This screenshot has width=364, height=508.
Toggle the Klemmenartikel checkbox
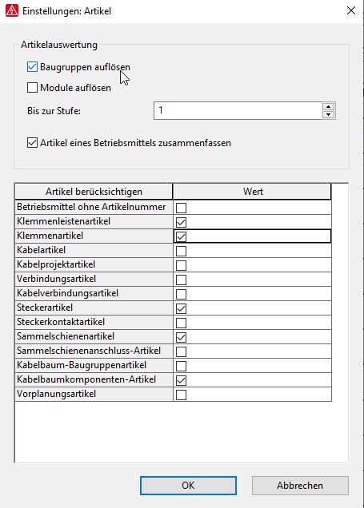point(181,236)
